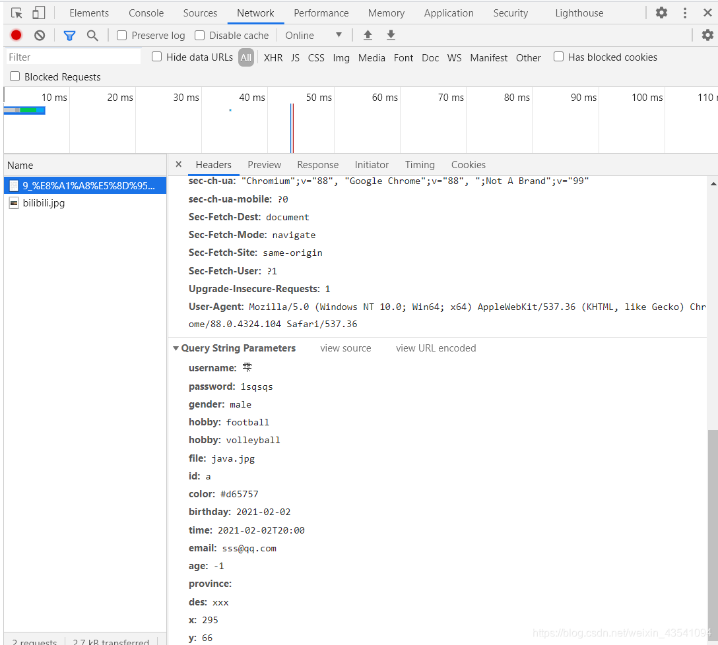718x645 pixels.
Task: Open the DevTools three-dot customize menu
Action: click(x=685, y=13)
